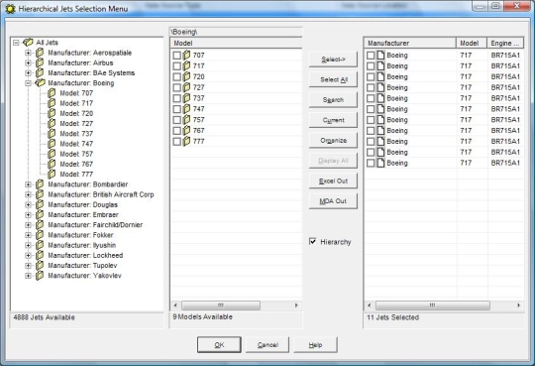Click folder icon of tree item Model: 707
Screen dimensions: 535x366
coord(52,93)
